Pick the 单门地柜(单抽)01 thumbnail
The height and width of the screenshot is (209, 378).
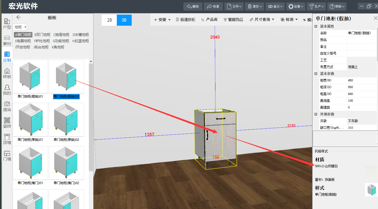[x=30, y=120]
